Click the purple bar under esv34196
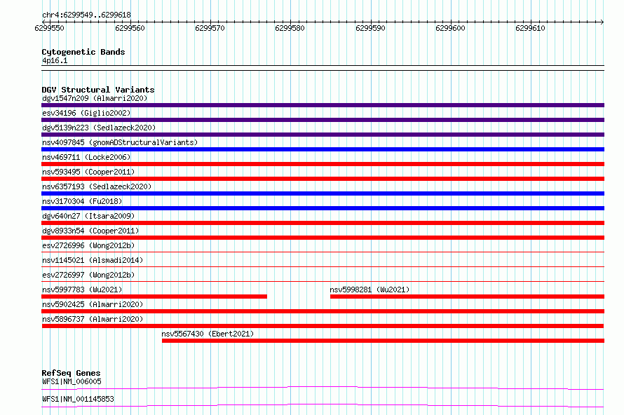Viewport: 624px width, 415px height. [323, 120]
